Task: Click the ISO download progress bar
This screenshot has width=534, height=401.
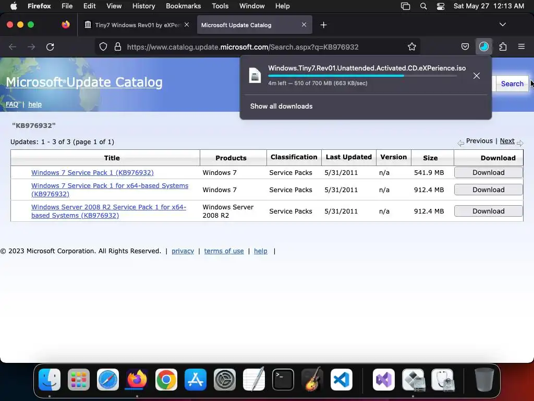Action: coord(362,76)
